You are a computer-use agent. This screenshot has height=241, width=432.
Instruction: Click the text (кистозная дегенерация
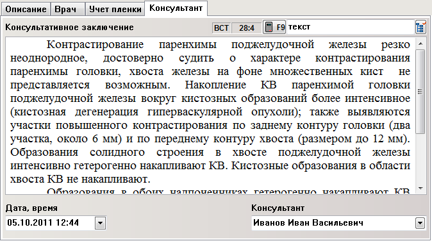click(74, 112)
